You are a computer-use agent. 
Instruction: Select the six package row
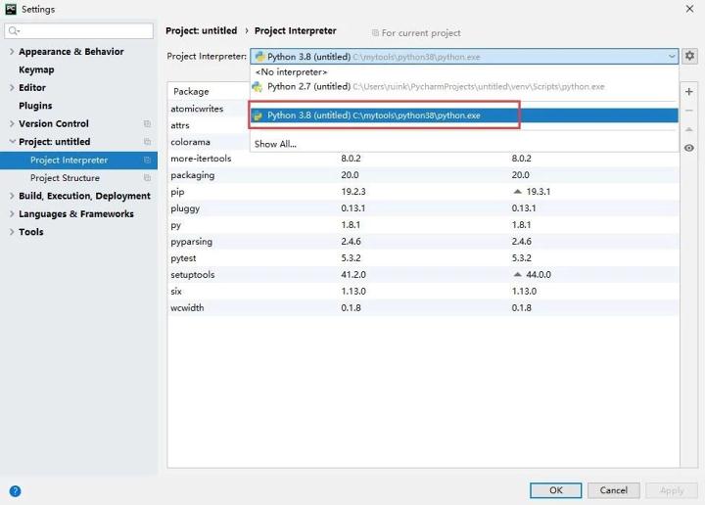click(x=423, y=291)
